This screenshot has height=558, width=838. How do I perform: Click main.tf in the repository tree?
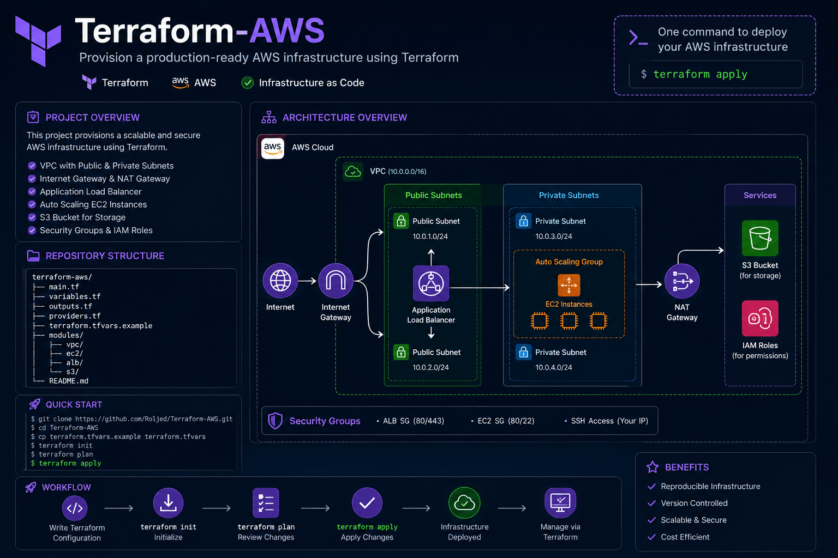click(x=64, y=287)
